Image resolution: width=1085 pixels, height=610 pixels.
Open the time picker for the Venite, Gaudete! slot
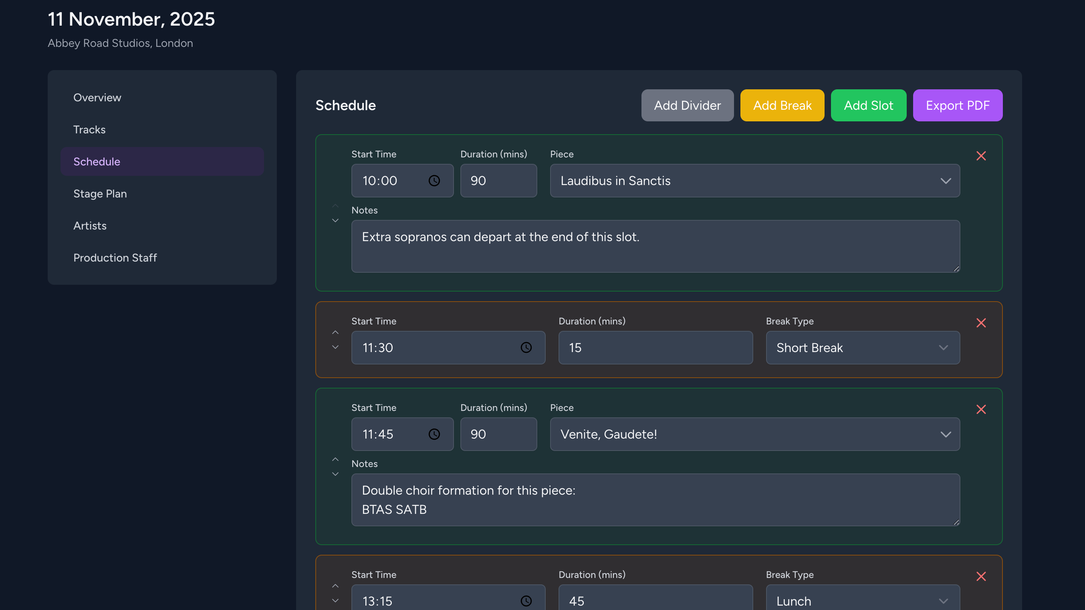point(434,434)
